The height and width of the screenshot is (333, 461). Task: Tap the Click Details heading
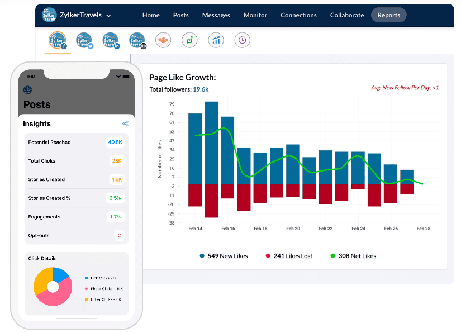pyautogui.click(x=42, y=258)
